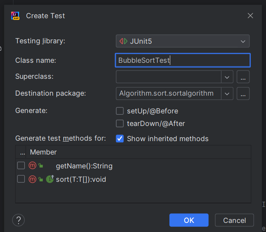Image resolution: width=266 pixels, height=232 pixels.
Task: Uncheck Show inherited methods
Action: (120, 139)
